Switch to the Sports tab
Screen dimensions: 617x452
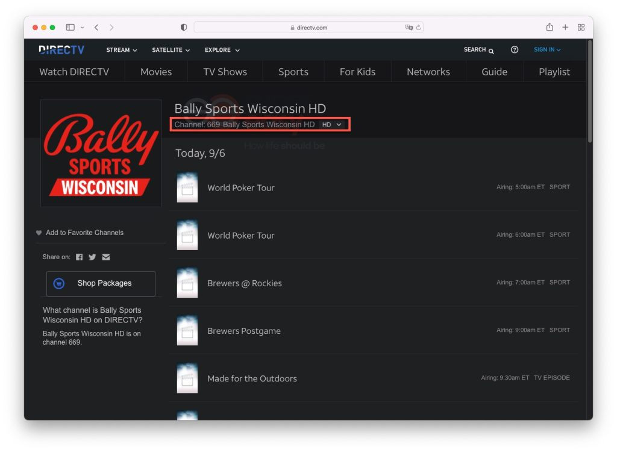(x=293, y=72)
